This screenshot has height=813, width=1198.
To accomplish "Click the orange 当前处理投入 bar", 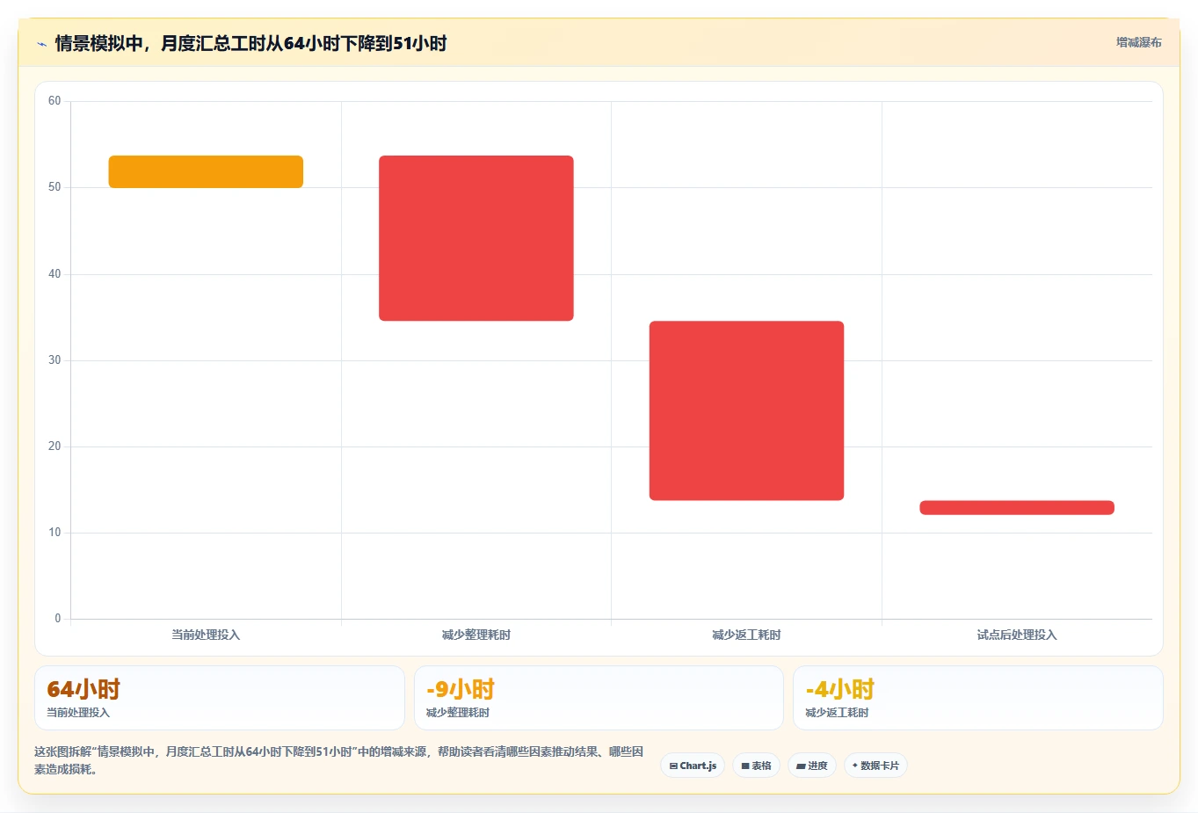I will (x=206, y=171).
